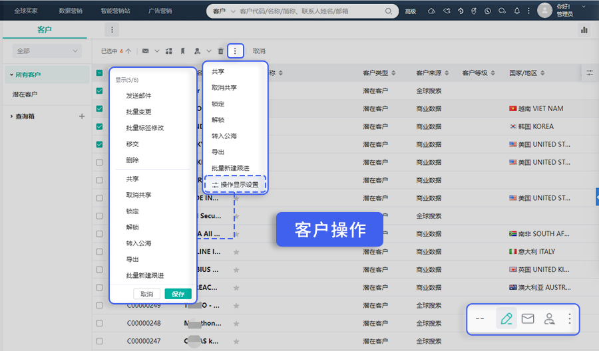The image size is (599, 351).
Task: Click the envelope icon in row actions
Action: (528, 318)
